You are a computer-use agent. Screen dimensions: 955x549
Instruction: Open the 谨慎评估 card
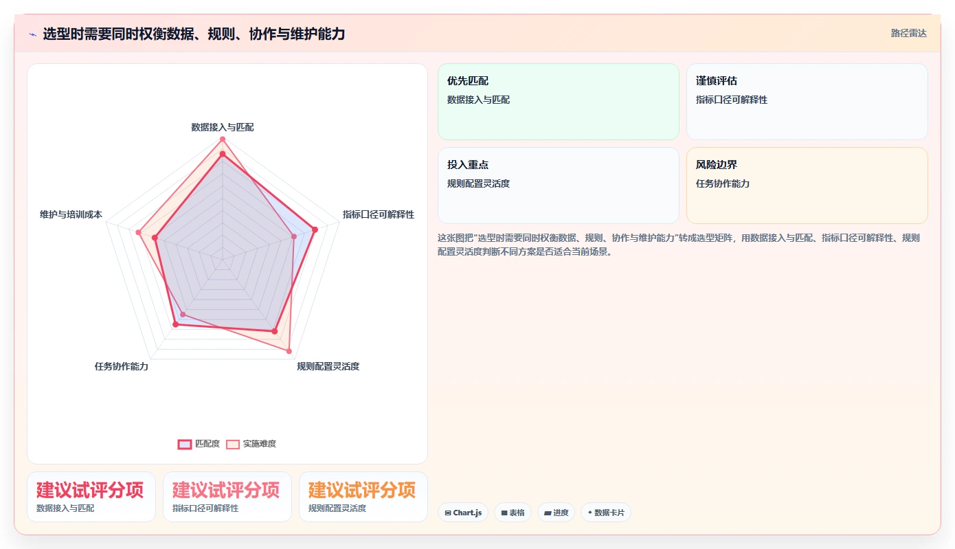(807, 102)
